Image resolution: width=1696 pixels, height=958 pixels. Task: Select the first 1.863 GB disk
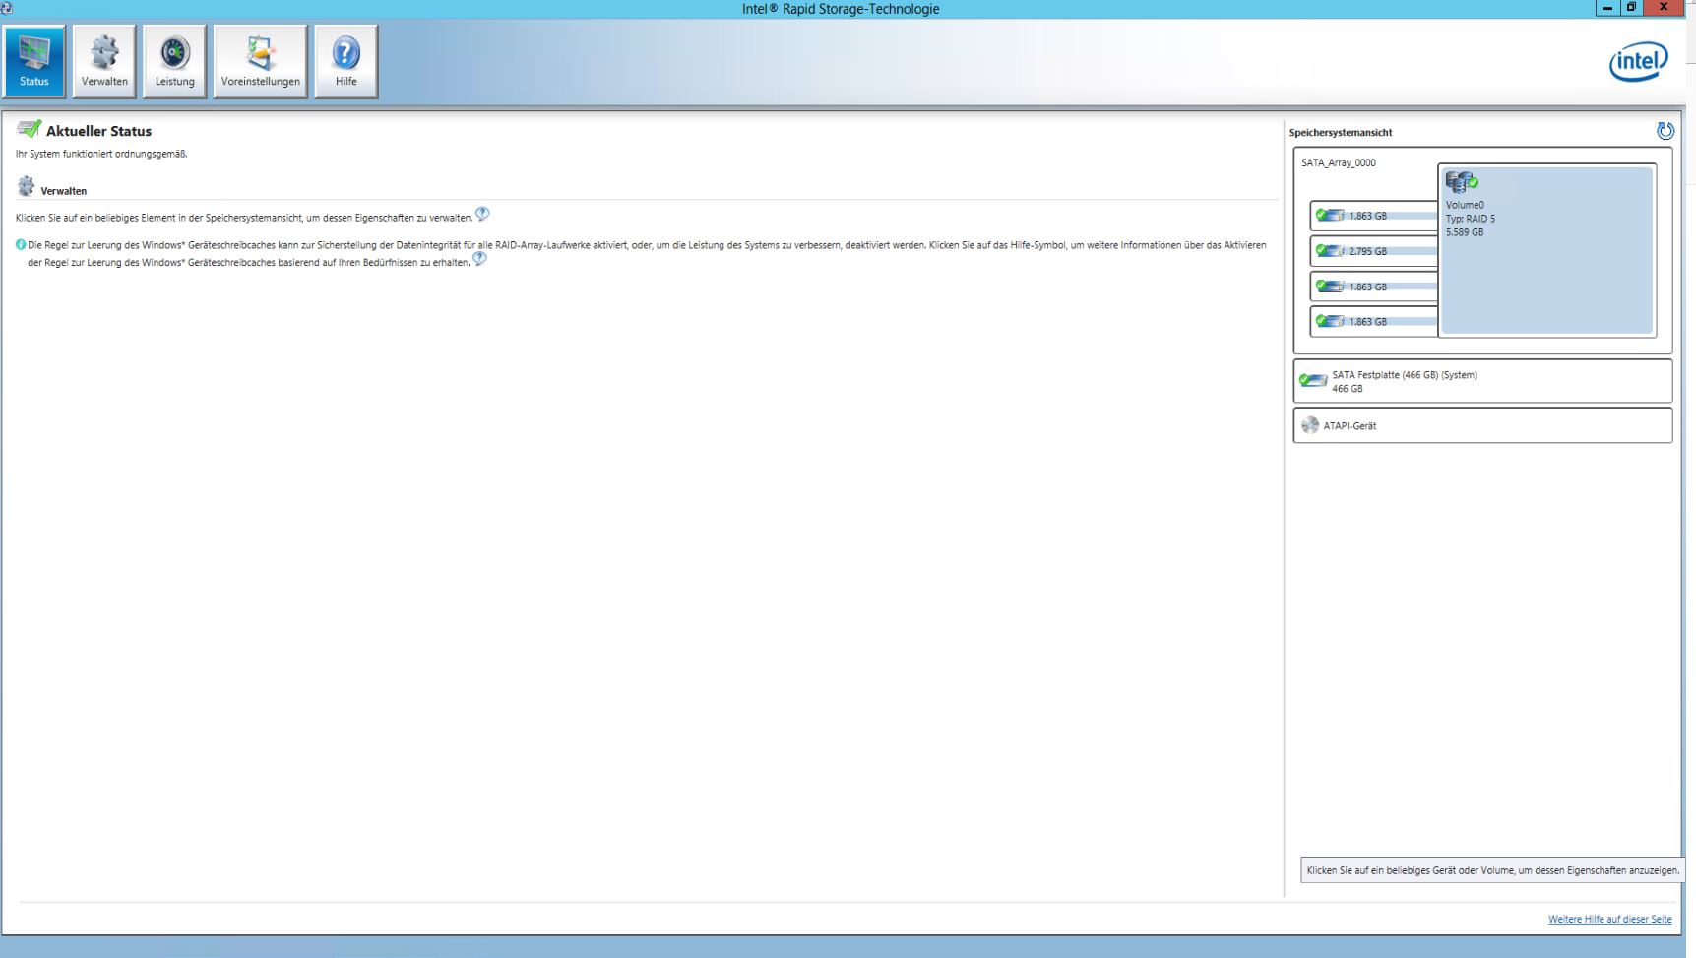pos(1374,216)
